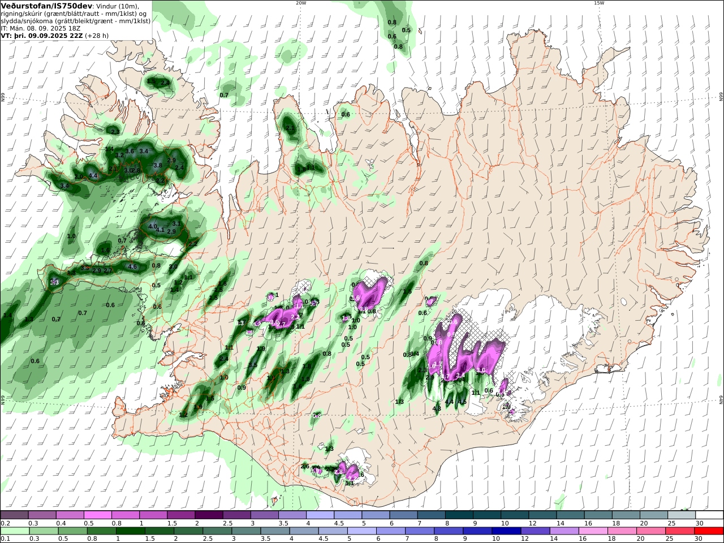724x543 pixels.
Task: Click the 4.0 precipitation value on the map
Action: coord(153,226)
